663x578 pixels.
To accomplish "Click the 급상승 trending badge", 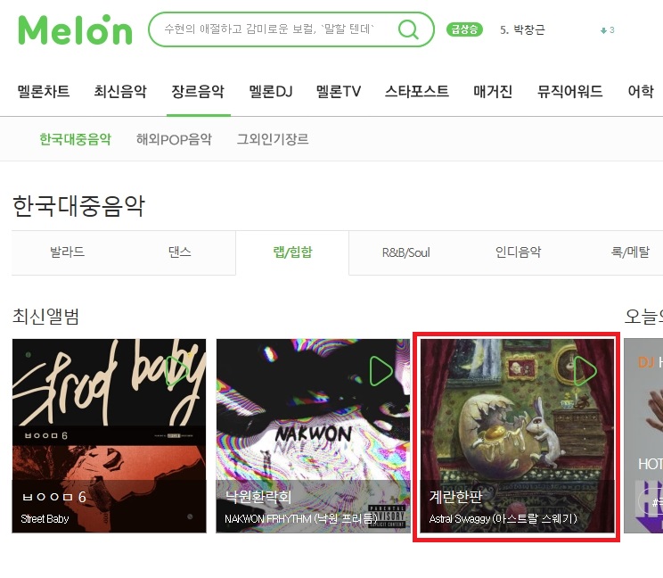I will pyautogui.click(x=464, y=29).
